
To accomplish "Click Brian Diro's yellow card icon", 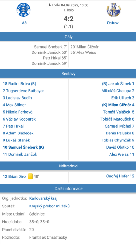I will pyautogui.click(x=30, y=176).
